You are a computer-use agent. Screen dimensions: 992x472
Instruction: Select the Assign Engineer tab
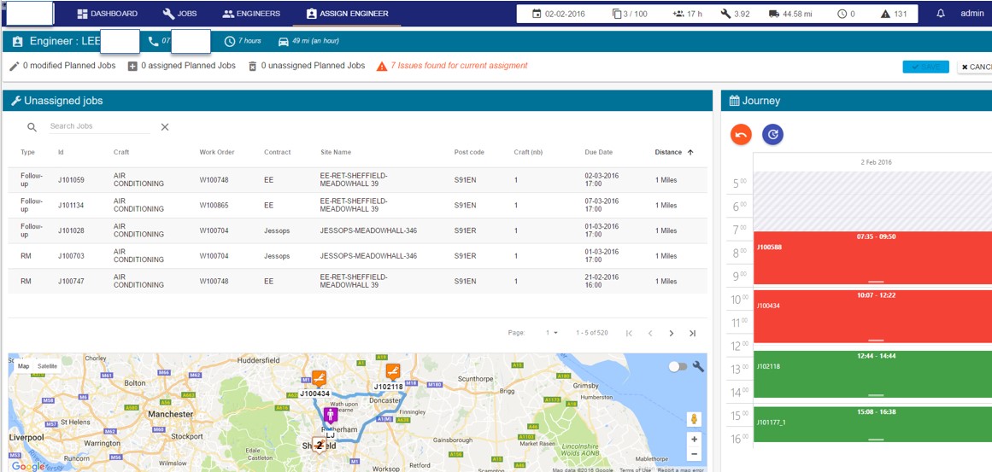347,14
